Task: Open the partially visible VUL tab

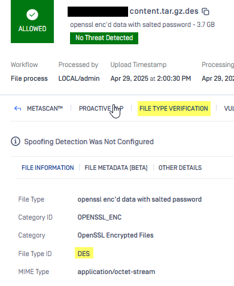Action: coord(229,108)
